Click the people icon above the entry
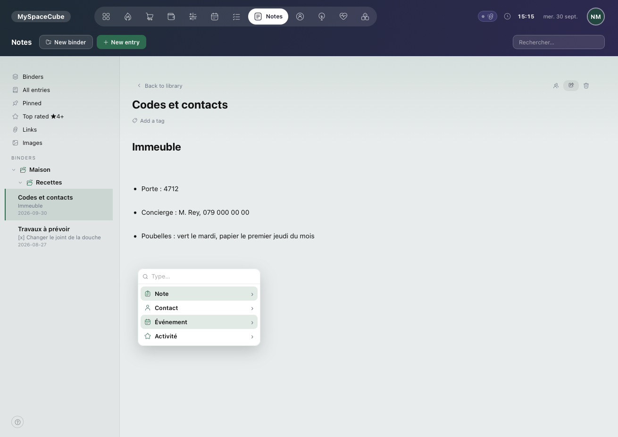Image resolution: width=618 pixels, height=437 pixels. [x=556, y=85]
